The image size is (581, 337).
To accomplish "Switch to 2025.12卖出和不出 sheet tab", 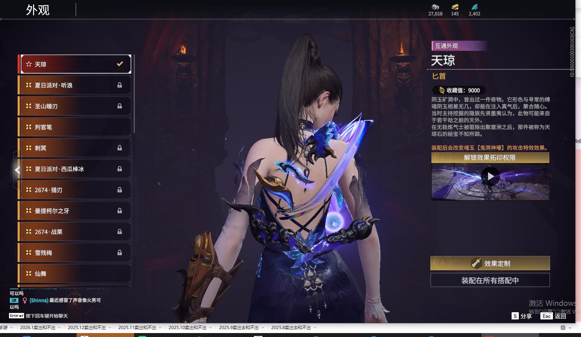I will point(87,328).
